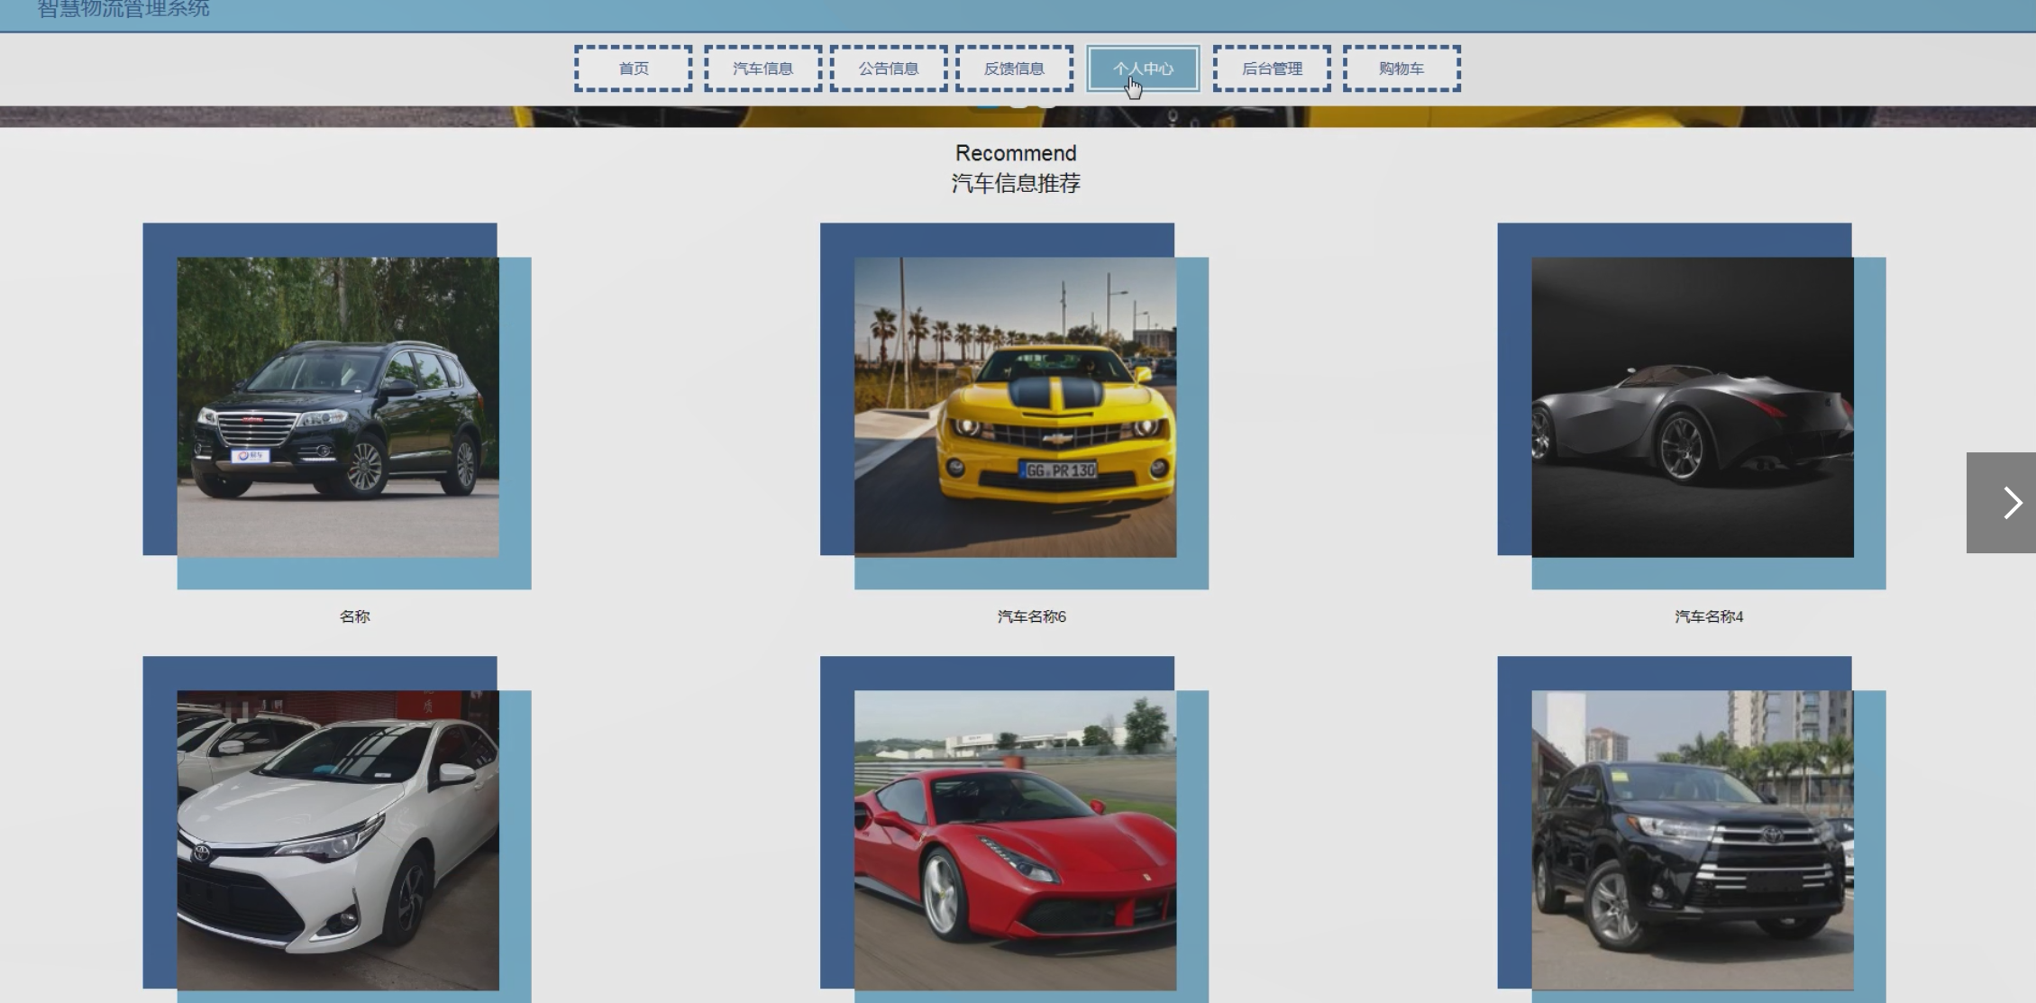
Task: Click the 汽车名称6 title link
Action: coord(1031,616)
